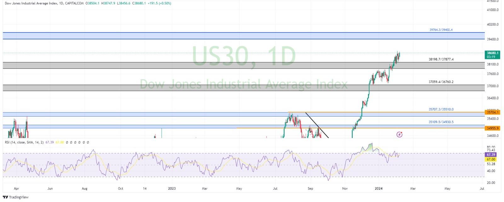Click the zone label 35707.3/35510.0

pyautogui.click(x=441, y=110)
